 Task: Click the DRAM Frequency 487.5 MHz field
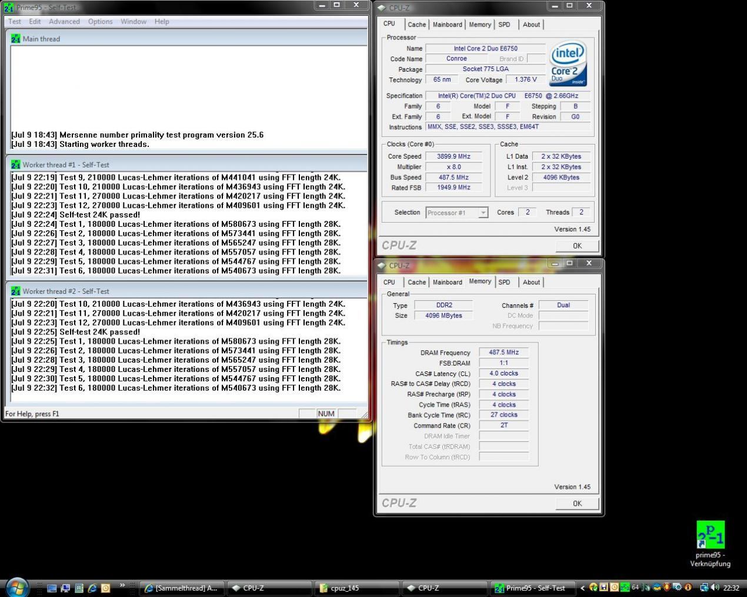503,353
